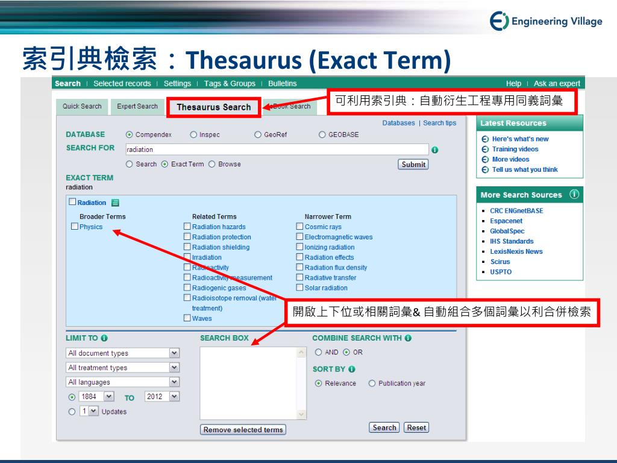Check the Solar radiation checkbox
The height and width of the screenshot is (463, 617).
[300, 288]
